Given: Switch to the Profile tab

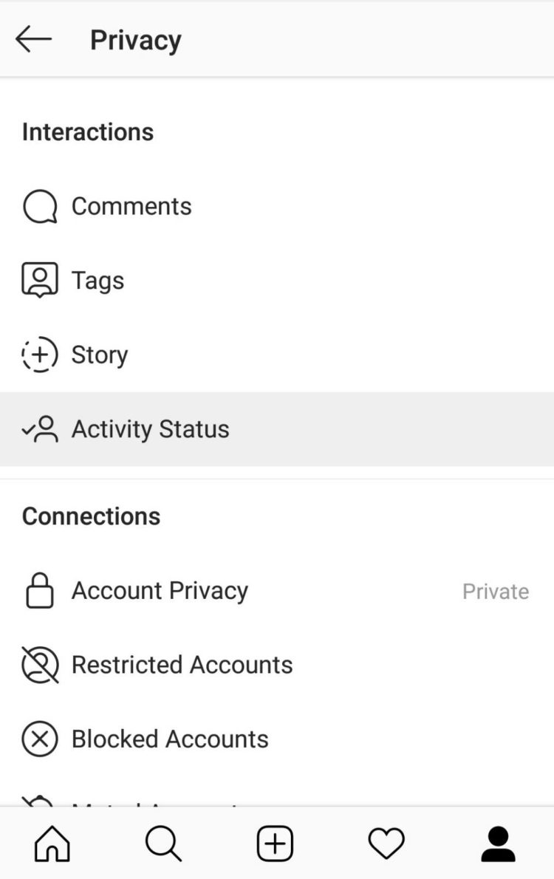Looking at the screenshot, I should coord(499,843).
